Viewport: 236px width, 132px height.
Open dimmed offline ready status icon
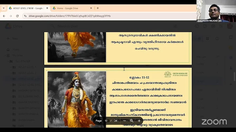pyautogui.click(x=197, y=26)
